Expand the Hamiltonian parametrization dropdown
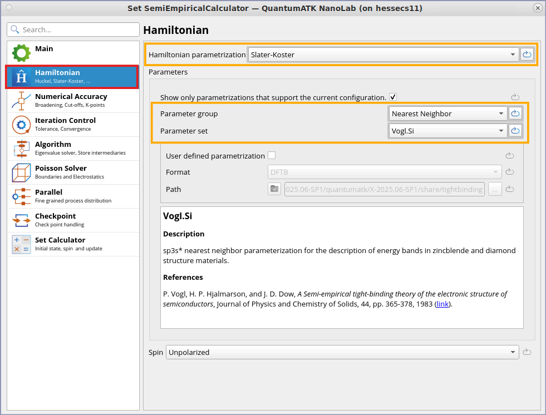The height and width of the screenshot is (415, 546). [x=383, y=55]
